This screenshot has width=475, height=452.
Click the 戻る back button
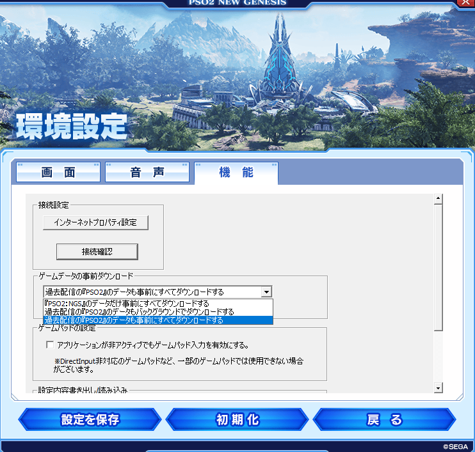[384, 419]
